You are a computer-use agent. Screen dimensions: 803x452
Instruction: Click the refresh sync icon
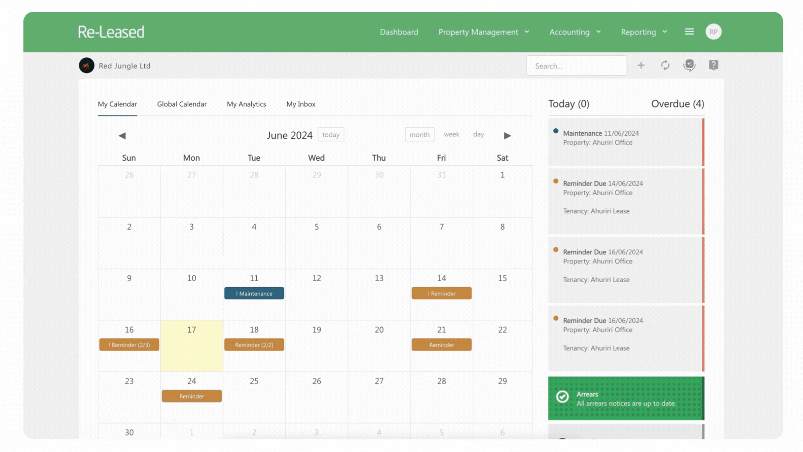[665, 65]
